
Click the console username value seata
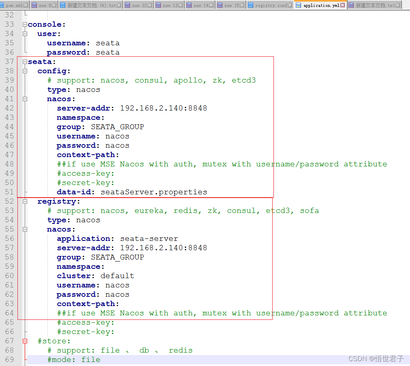tap(108, 43)
